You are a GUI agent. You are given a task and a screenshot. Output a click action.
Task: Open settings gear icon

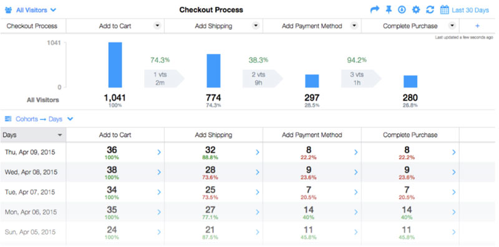tap(416, 10)
